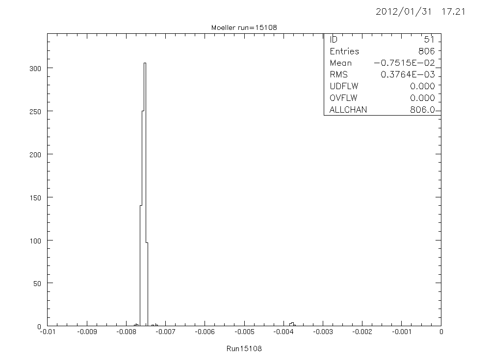Click the timestamp '2012/01/31 17.21'
The width and height of the screenshot is (489, 360).
click(x=420, y=12)
